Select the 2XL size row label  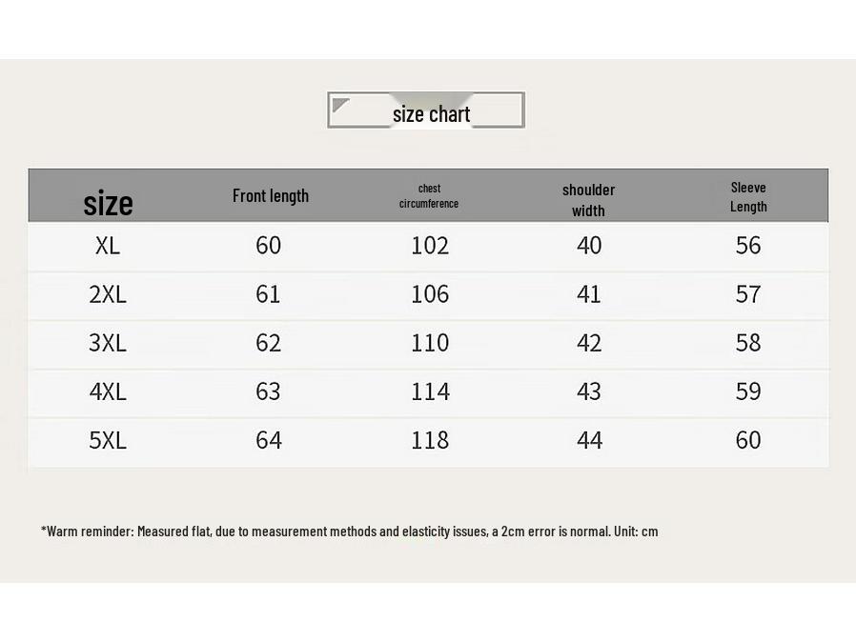click(108, 294)
